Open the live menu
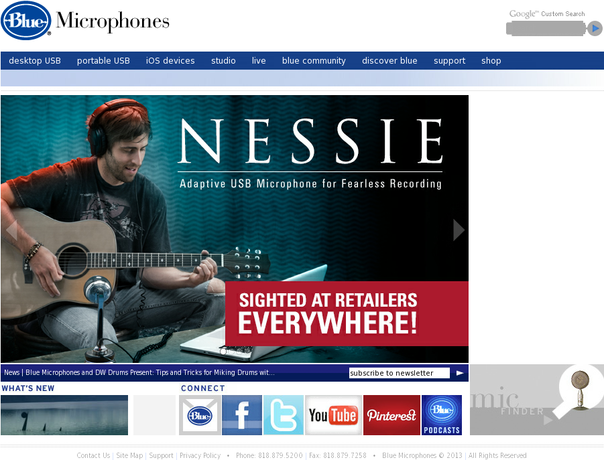This screenshot has width=604, height=460. [x=259, y=61]
